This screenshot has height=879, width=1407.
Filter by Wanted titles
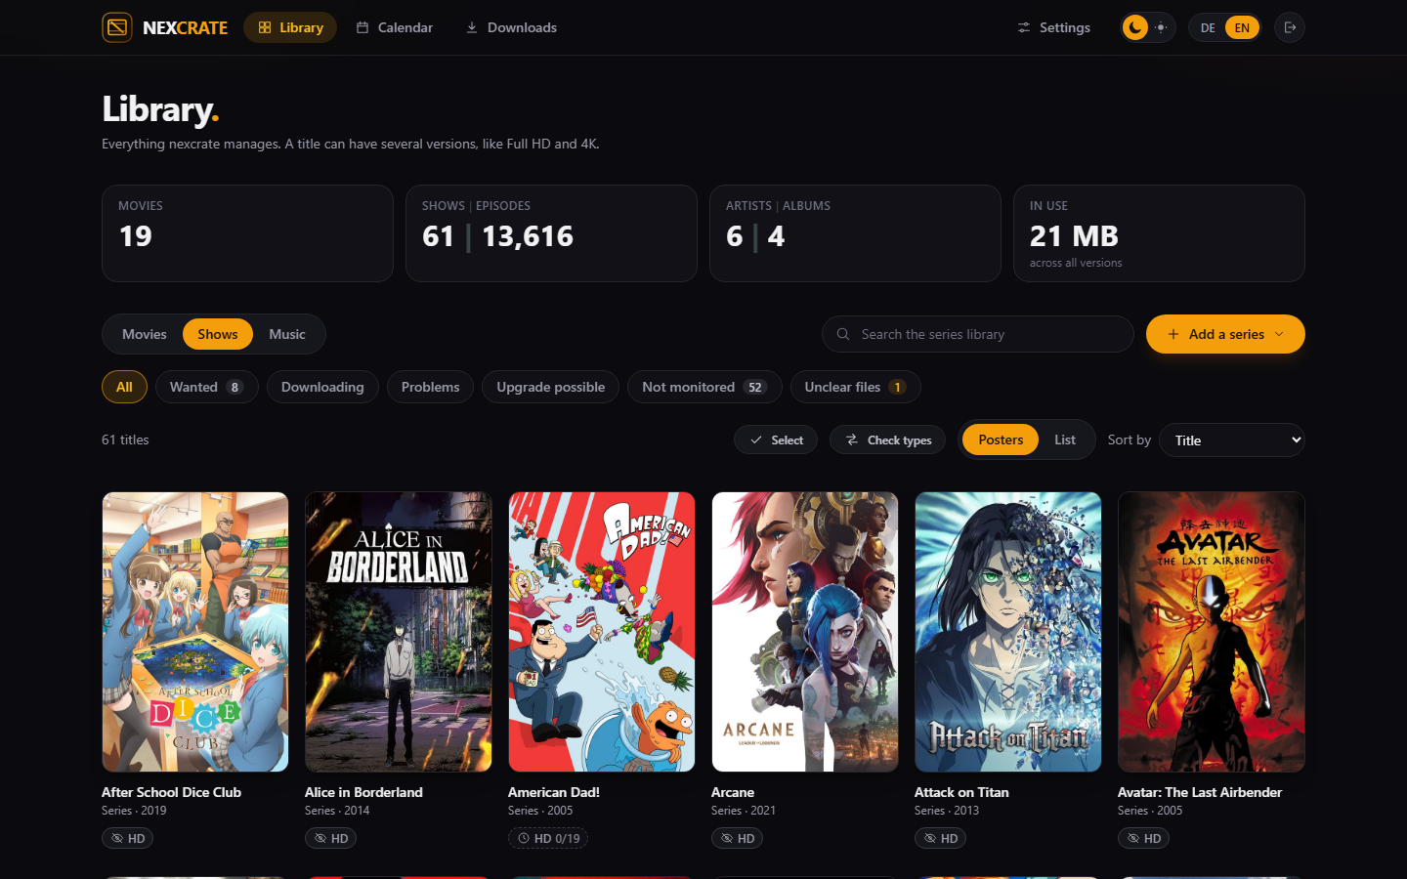click(207, 387)
